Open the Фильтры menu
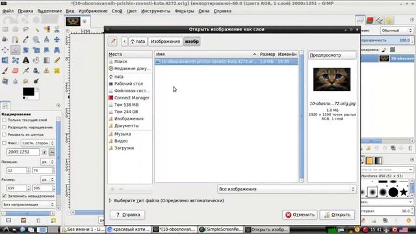Viewport: 416px width, 234px height. 185,11
